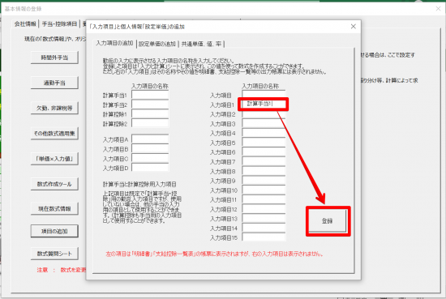This screenshot has height=299, width=446.
Task: Click the 項目の追加 button
Action: 54,231
